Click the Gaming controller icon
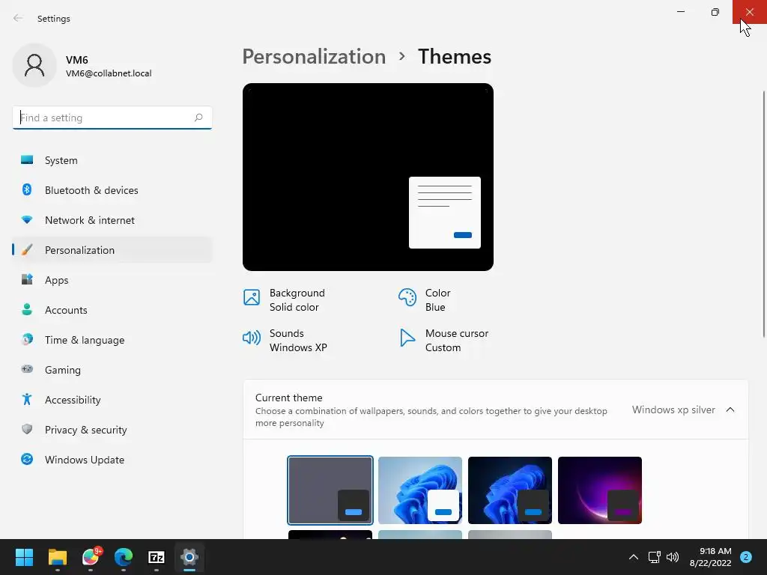The width and height of the screenshot is (767, 575). [x=27, y=369]
